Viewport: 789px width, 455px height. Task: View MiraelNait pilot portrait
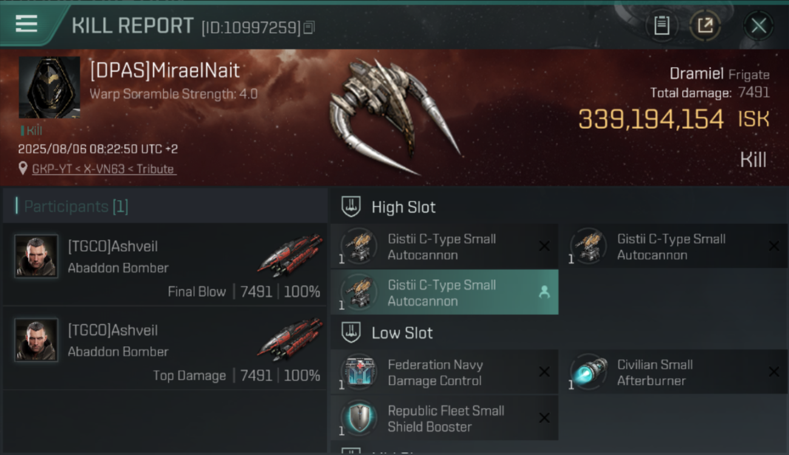[x=49, y=87]
